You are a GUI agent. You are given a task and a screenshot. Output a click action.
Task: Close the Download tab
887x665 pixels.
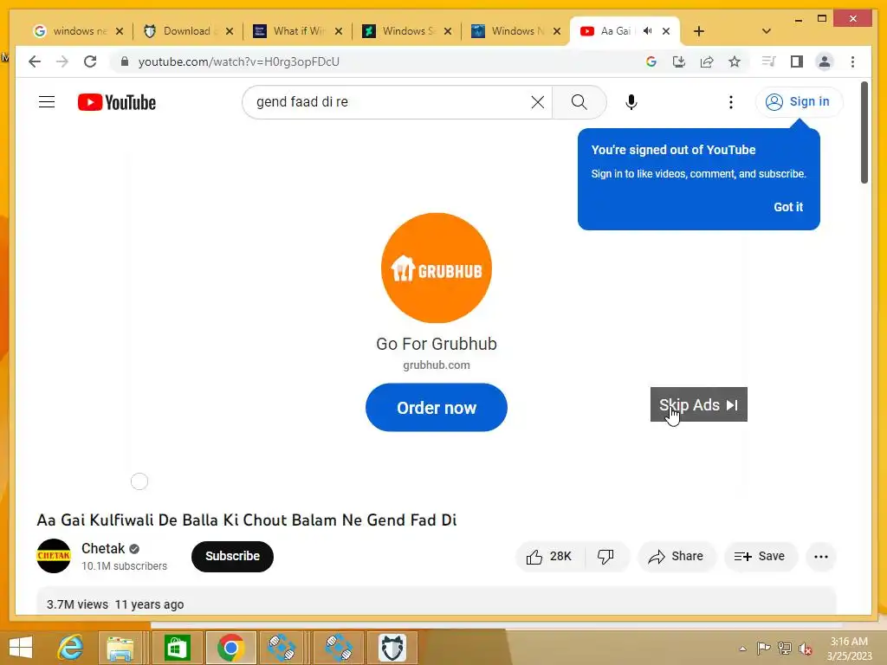click(x=229, y=31)
